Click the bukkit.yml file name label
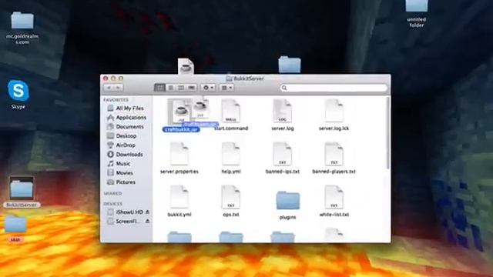Viewport: 493px width, 277px height. pyautogui.click(x=179, y=215)
